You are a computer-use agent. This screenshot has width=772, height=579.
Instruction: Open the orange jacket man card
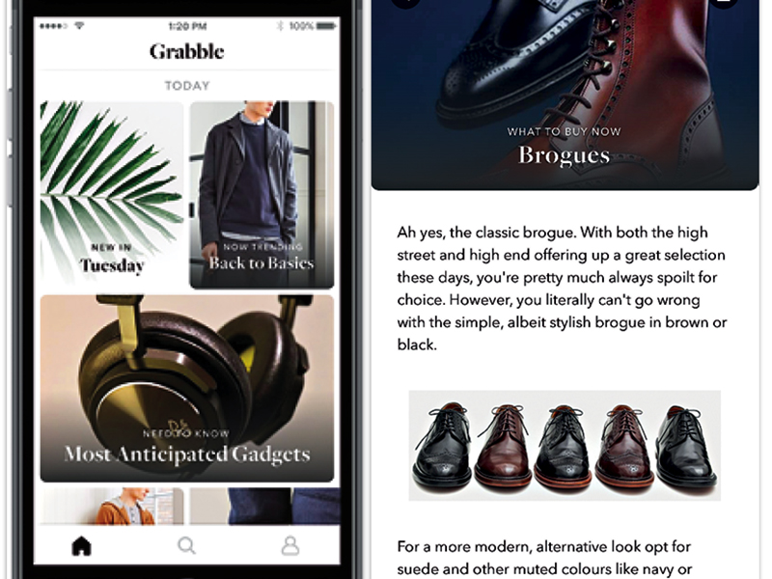(x=112, y=506)
